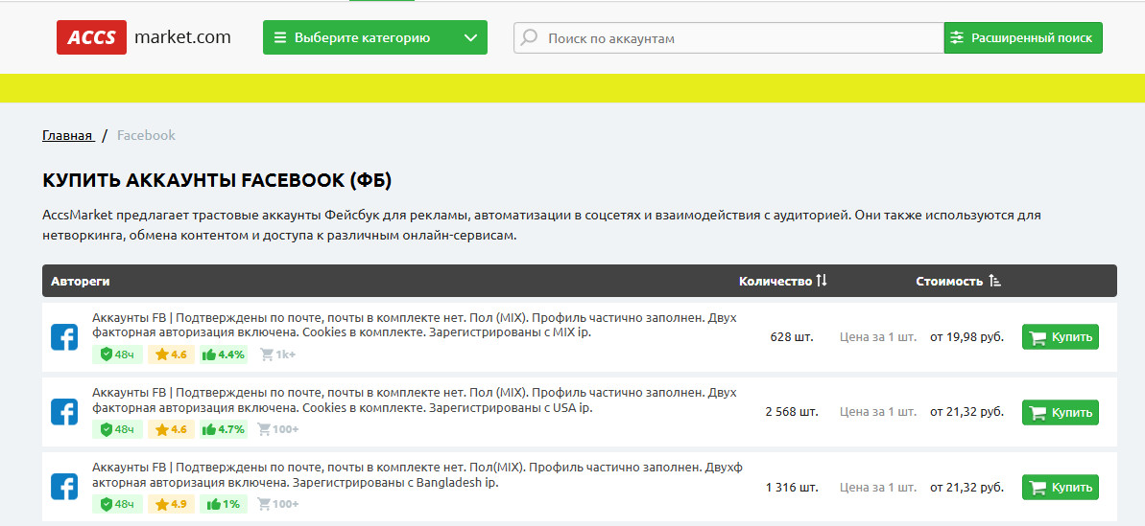The image size is (1145, 526).
Task: Open the ACCS market.com logo homepage
Action: (x=144, y=37)
